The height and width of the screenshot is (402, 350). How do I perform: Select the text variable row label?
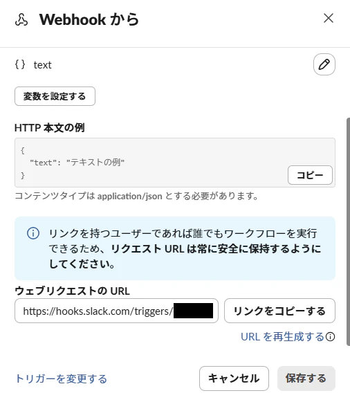pos(42,65)
